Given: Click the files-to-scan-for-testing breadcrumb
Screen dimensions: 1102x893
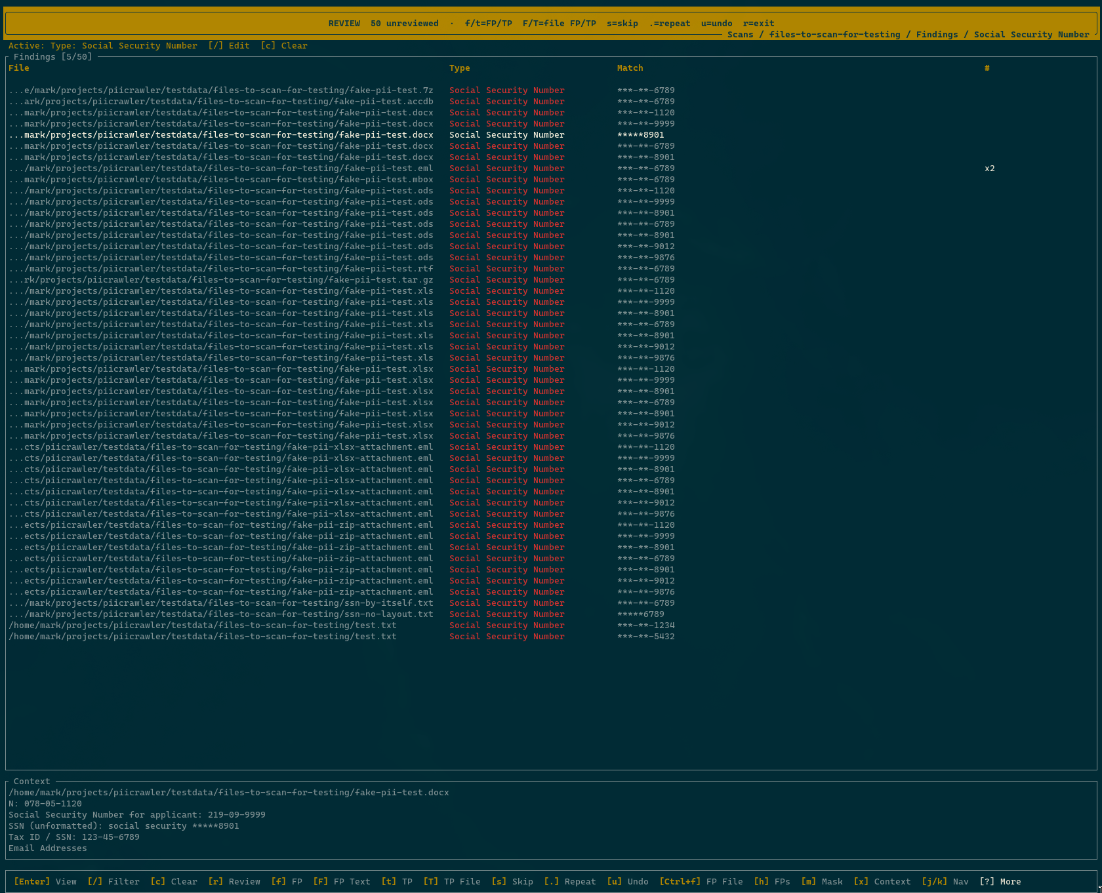Looking at the screenshot, I should [835, 35].
